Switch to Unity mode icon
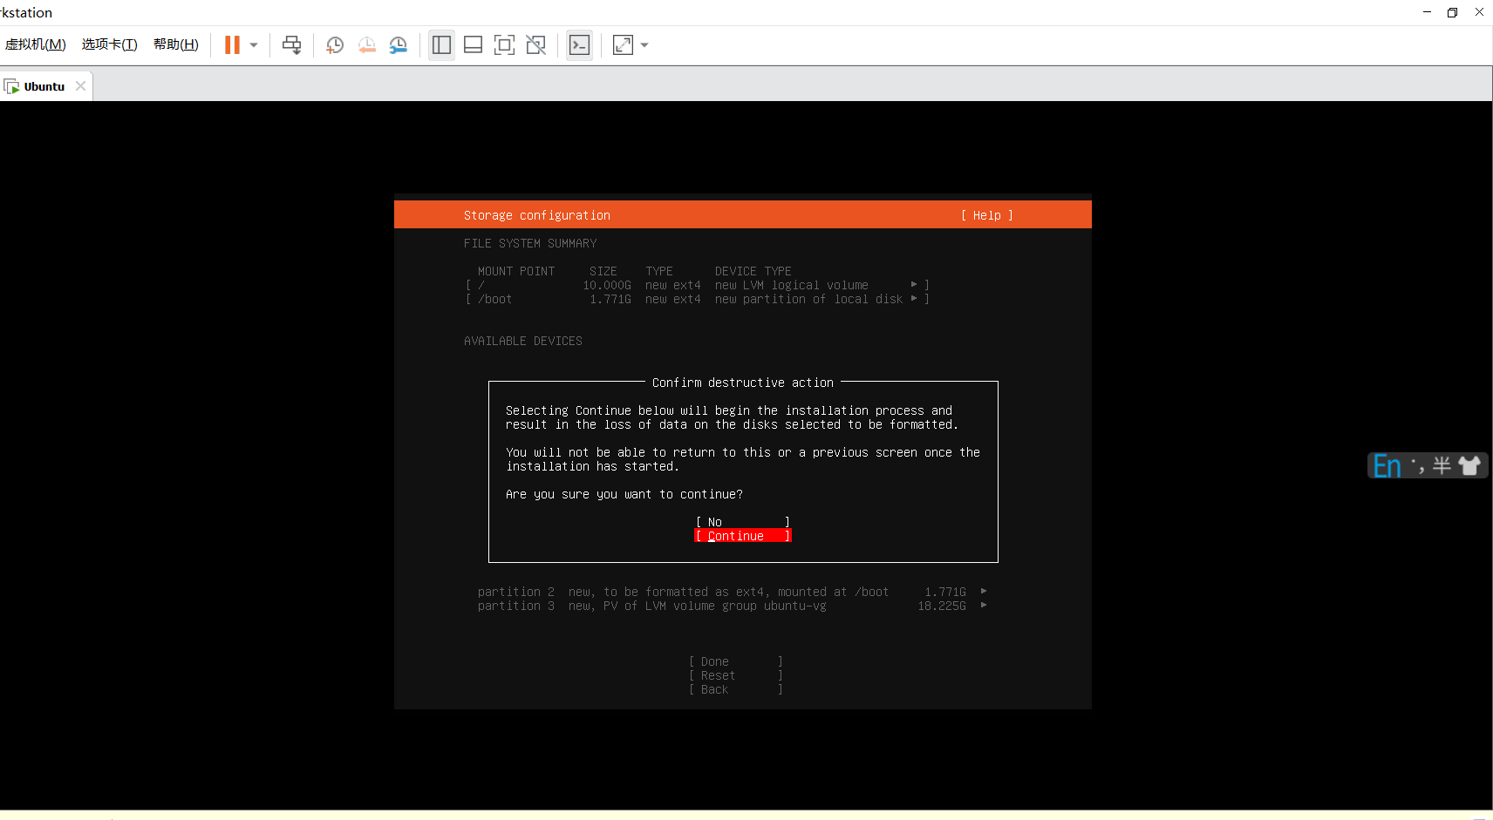 click(536, 45)
